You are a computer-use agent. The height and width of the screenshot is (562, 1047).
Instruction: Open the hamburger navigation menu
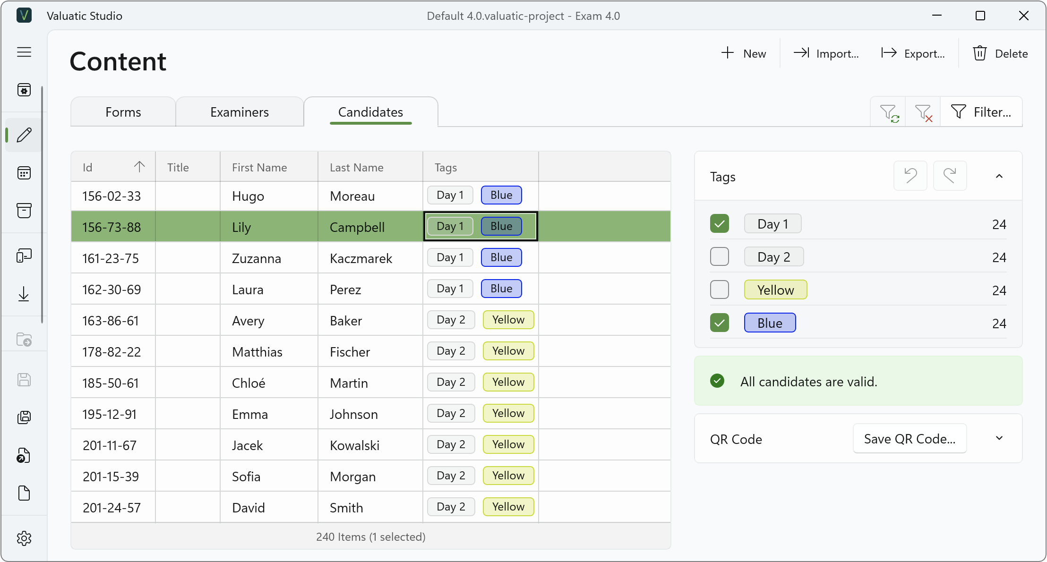point(24,52)
